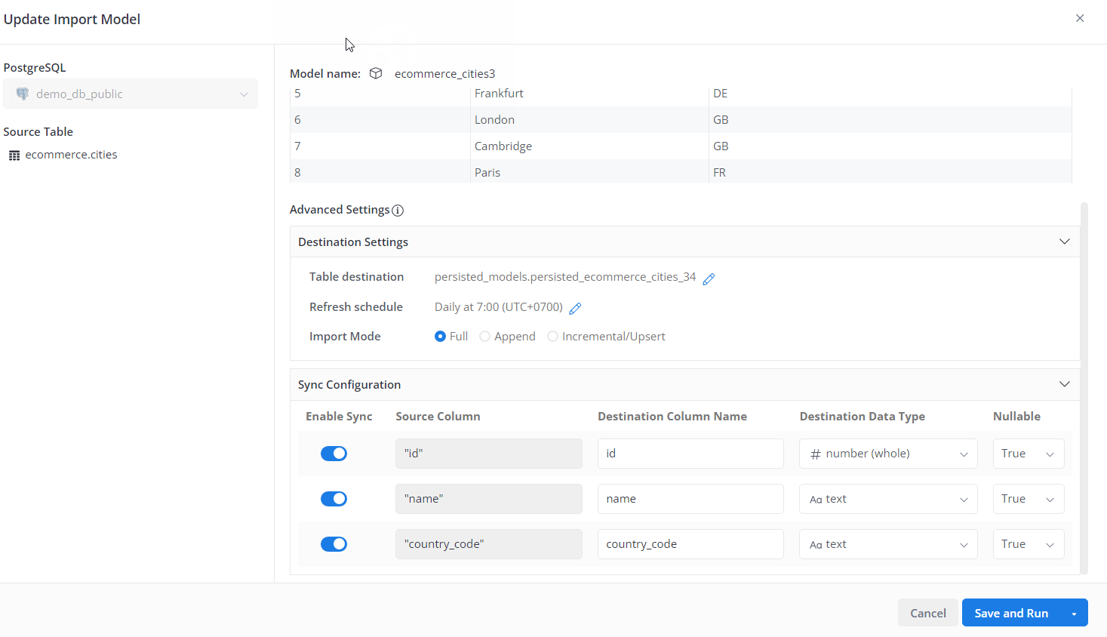
Task: Collapse the Sync Configuration section
Action: pos(1065,384)
